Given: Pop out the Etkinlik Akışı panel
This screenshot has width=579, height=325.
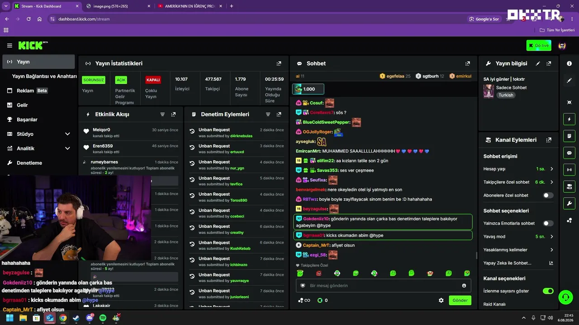Looking at the screenshot, I should click(x=173, y=115).
